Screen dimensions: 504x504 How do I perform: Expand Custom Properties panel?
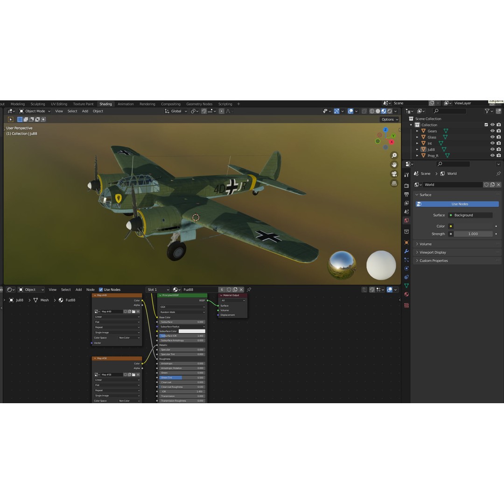456,261
